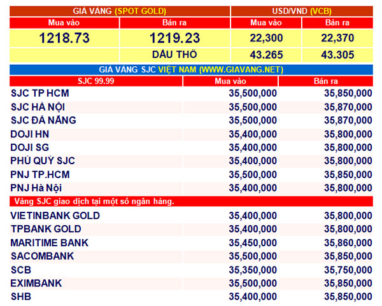Click the spot gold sell price 1219.23

174,38
